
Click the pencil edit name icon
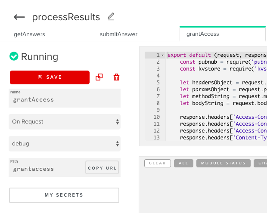pos(111,17)
